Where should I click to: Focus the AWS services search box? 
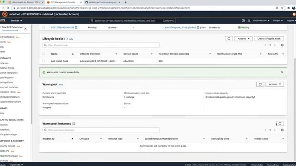pyautogui.click(x=132, y=20)
